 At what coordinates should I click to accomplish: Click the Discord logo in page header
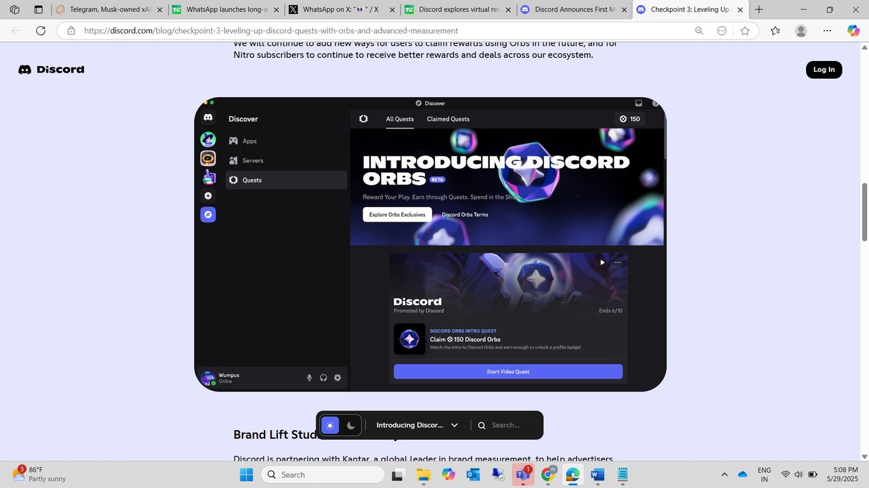[52, 69]
